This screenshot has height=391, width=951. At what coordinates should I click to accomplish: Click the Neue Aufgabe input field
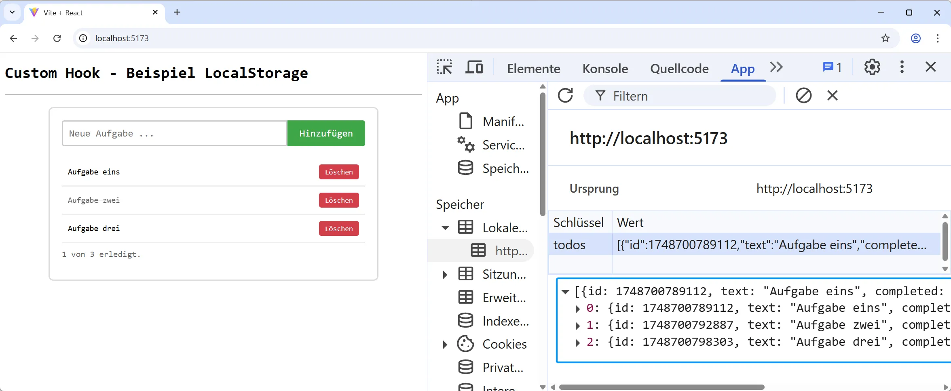175,133
